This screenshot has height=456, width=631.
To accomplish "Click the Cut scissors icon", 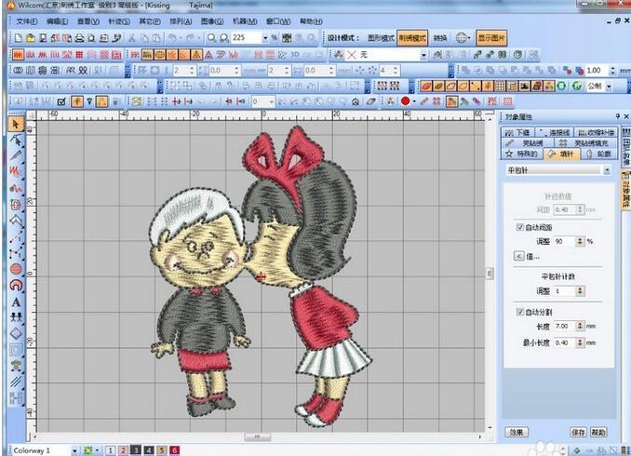I will [x=131, y=38].
